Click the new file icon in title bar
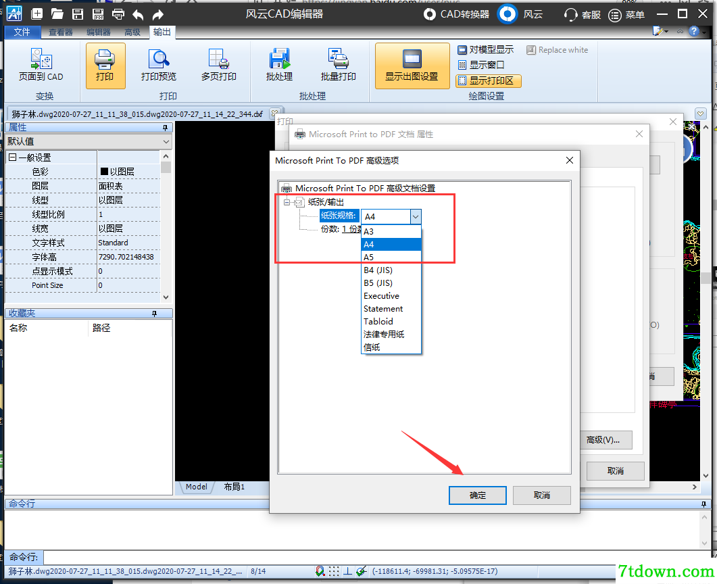Screen dimensions: 717x584 36,14
